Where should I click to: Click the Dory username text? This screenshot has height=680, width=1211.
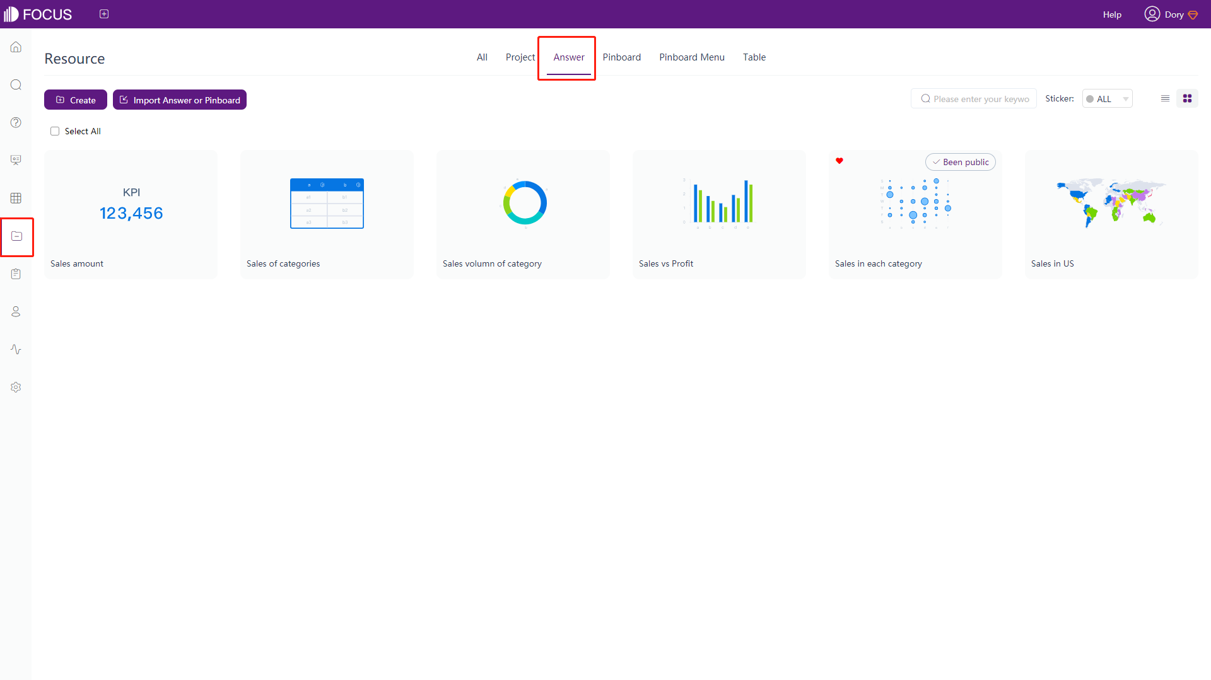[1174, 14]
